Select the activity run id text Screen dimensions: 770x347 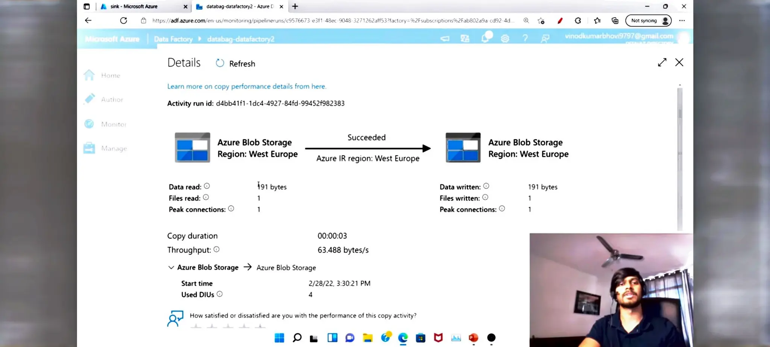[280, 103]
